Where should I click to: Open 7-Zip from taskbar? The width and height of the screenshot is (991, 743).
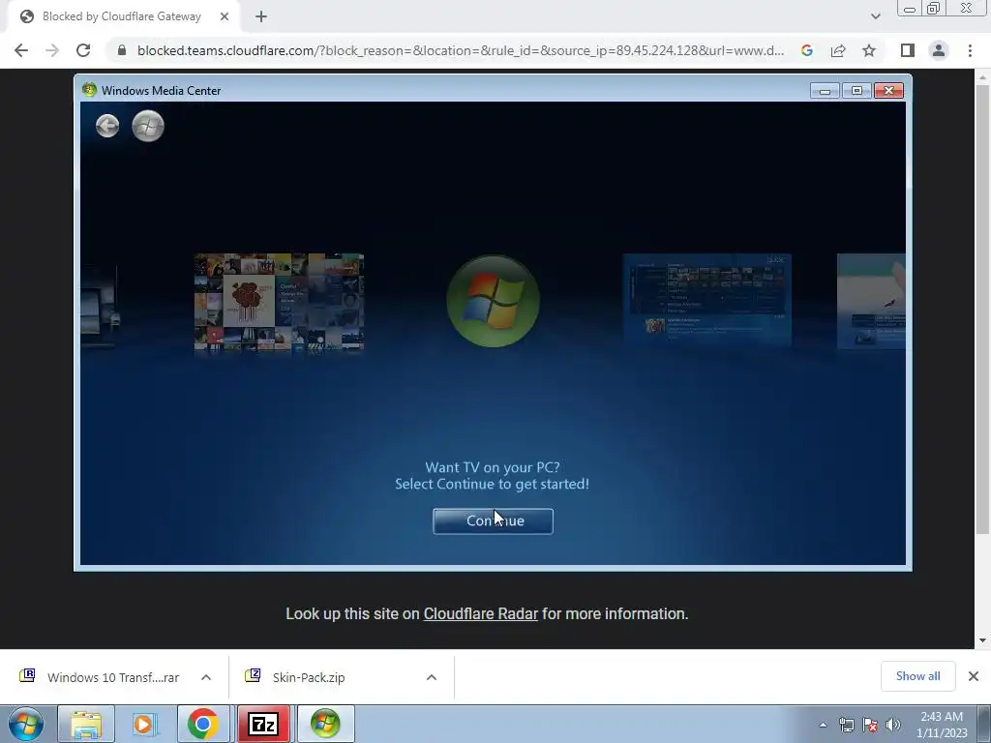[263, 724]
